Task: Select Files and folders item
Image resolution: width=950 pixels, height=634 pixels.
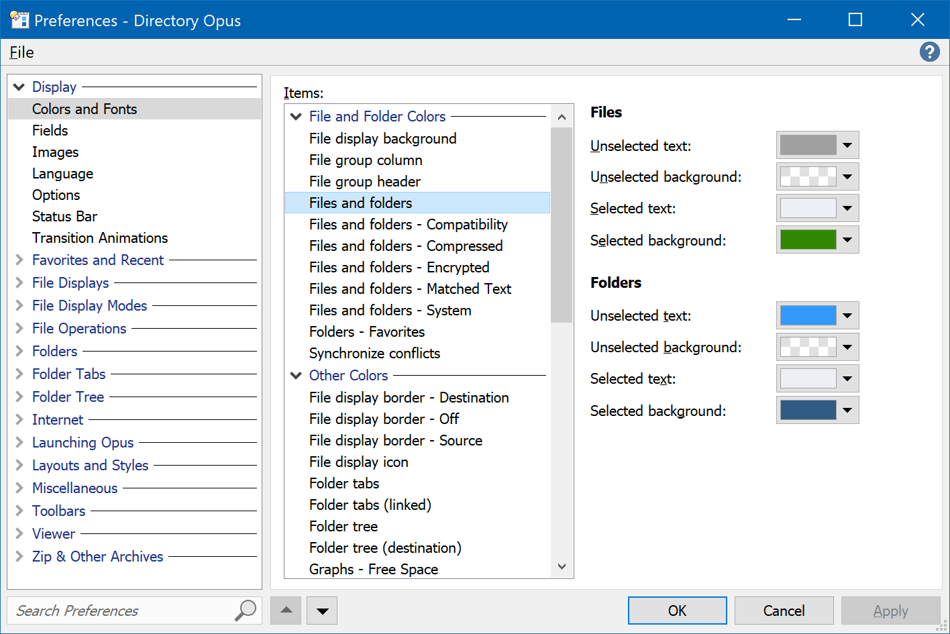Action: pos(417,203)
